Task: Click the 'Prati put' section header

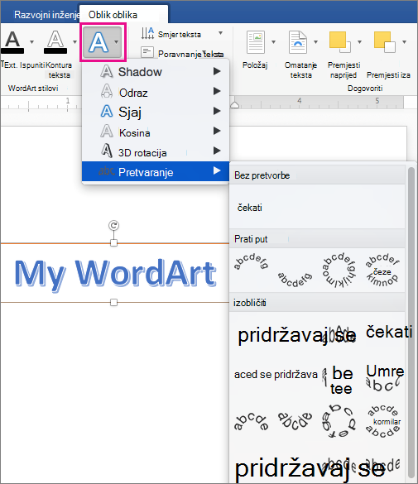Action: [x=317, y=239]
